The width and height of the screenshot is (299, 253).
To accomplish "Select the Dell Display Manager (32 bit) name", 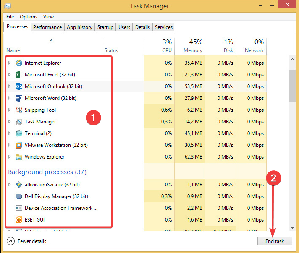I will (56, 196).
